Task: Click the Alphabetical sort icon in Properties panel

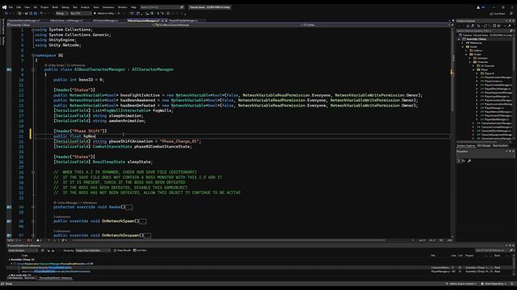Action: click(x=463, y=161)
